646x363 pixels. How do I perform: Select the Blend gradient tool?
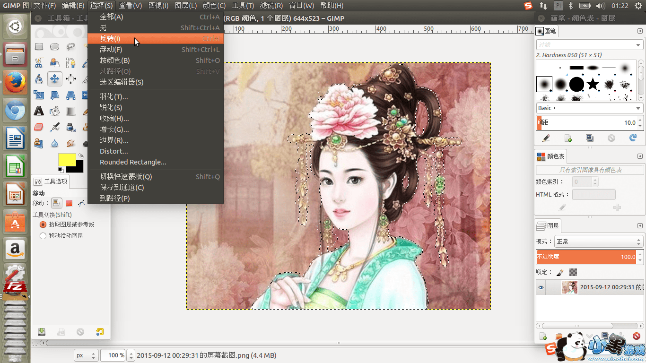pyautogui.click(x=71, y=111)
